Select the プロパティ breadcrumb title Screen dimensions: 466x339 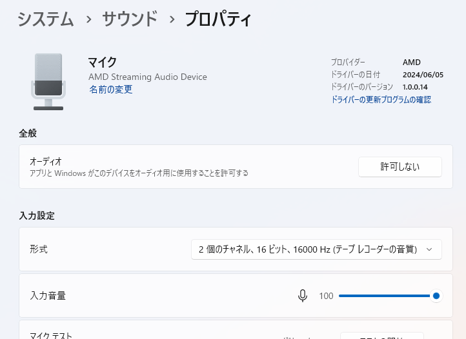click(x=218, y=19)
